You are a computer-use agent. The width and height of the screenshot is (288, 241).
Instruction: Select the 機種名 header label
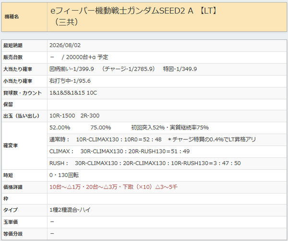[12, 16]
